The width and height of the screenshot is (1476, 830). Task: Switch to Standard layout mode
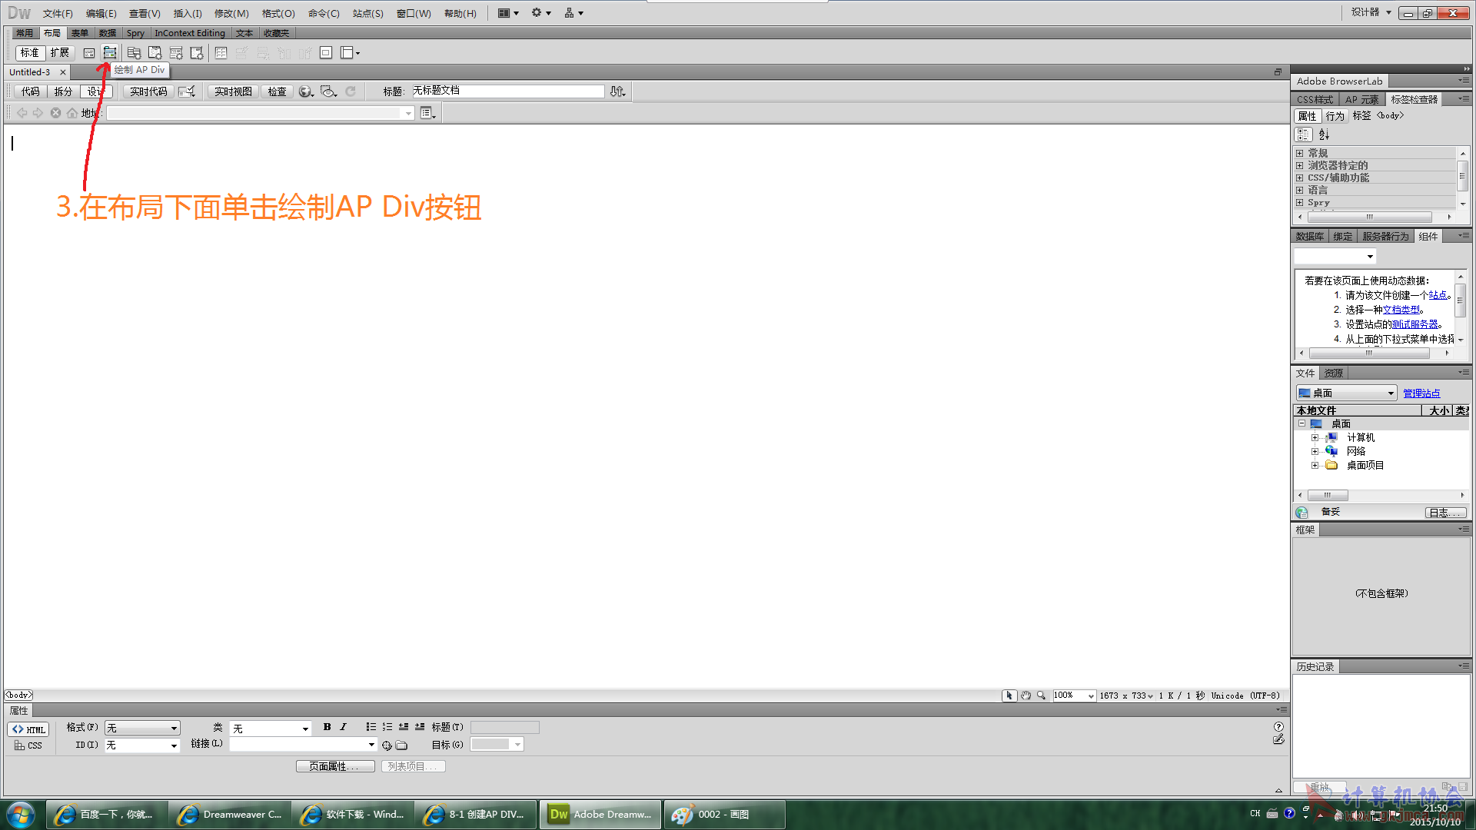30,53
